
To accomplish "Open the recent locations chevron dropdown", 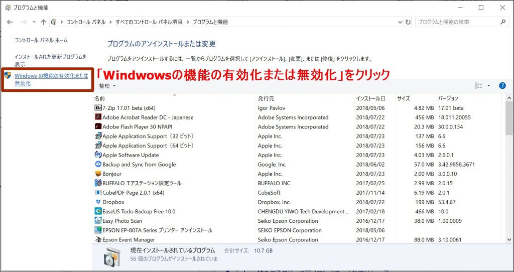I will point(34,22).
